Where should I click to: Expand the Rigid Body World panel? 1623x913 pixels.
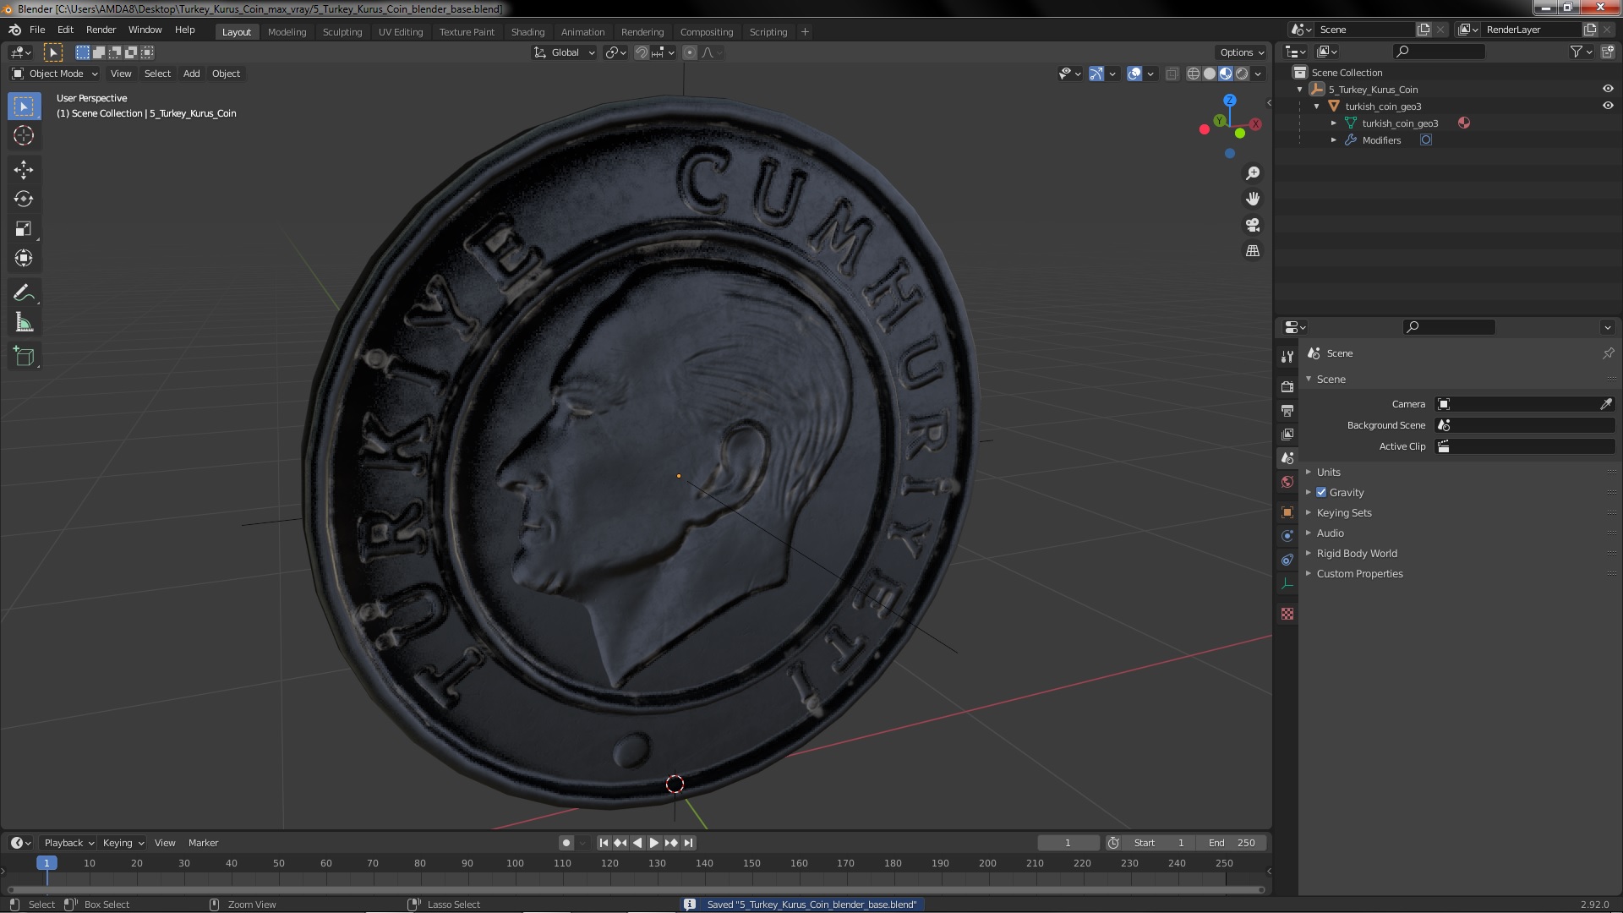click(1356, 553)
